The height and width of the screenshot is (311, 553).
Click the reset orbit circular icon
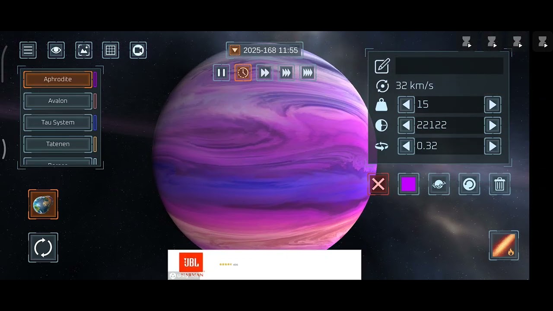click(469, 184)
